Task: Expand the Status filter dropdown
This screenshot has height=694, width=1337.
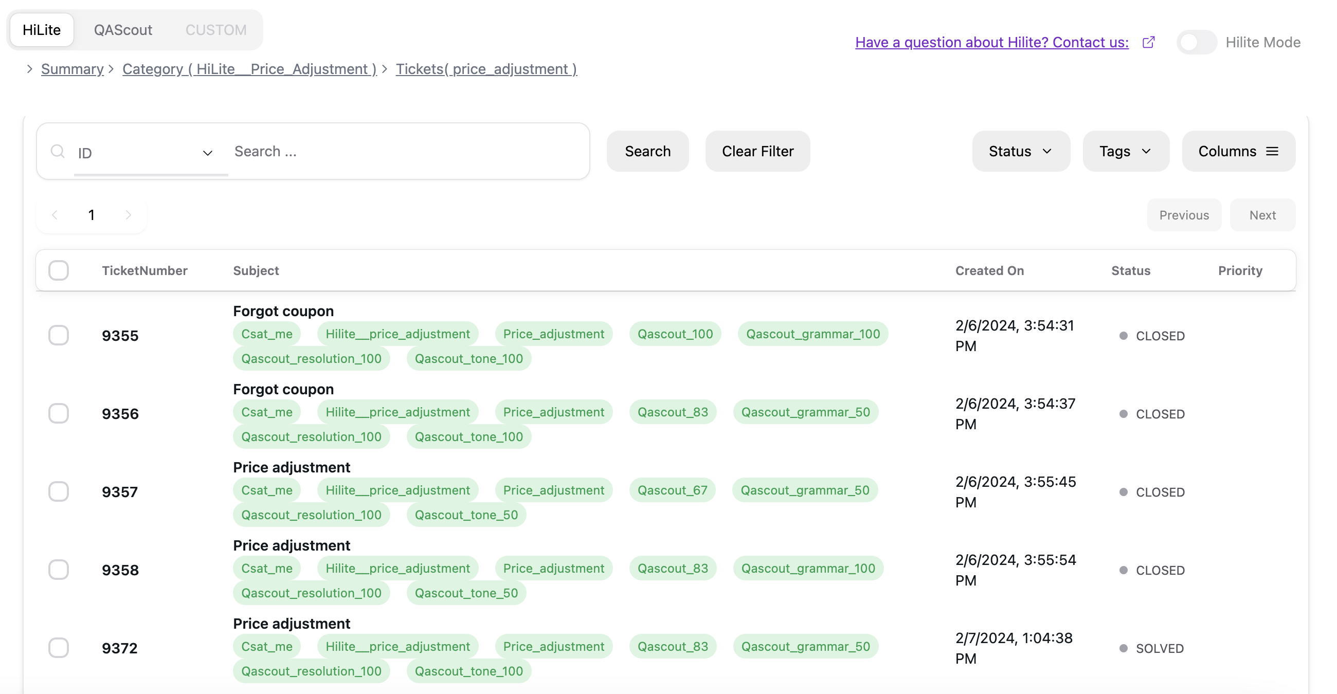Action: pos(1020,151)
